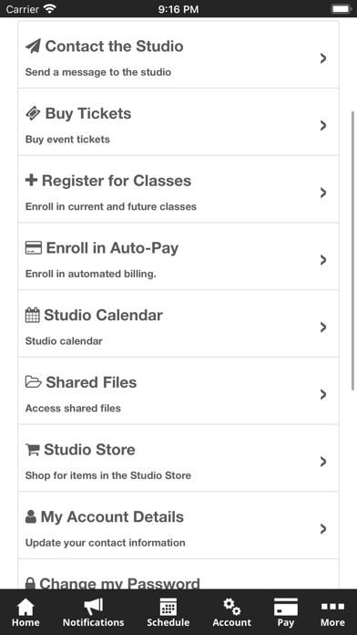Tap the calendar icon beside Studio Calendar
The image size is (357, 635).
pos(33,315)
